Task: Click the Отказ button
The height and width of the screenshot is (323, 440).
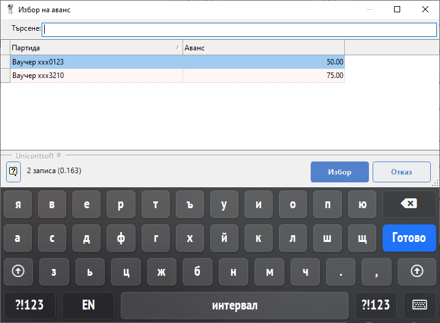Action: [x=401, y=172]
